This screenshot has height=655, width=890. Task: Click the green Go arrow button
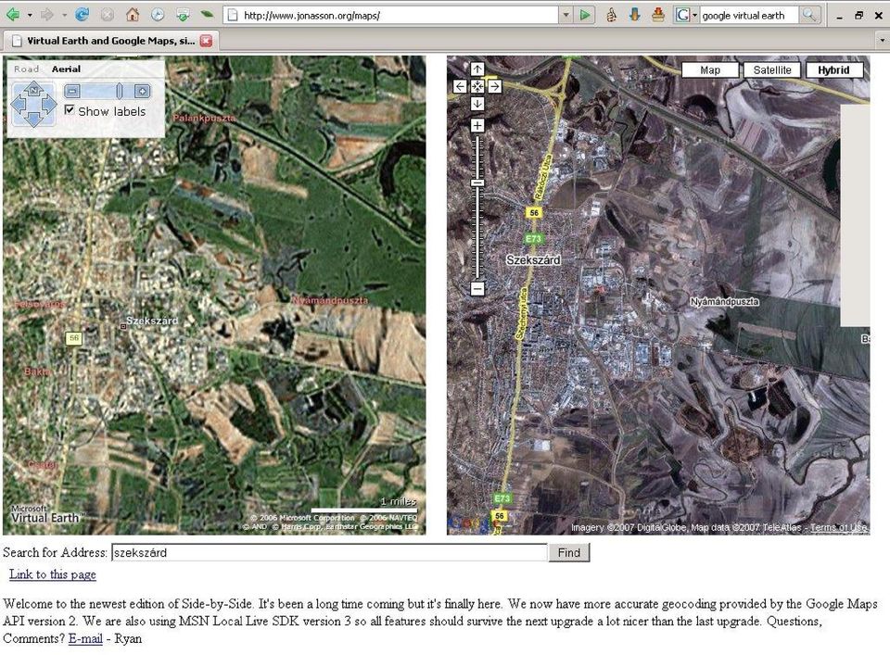pyautogui.click(x=585, y=16)
